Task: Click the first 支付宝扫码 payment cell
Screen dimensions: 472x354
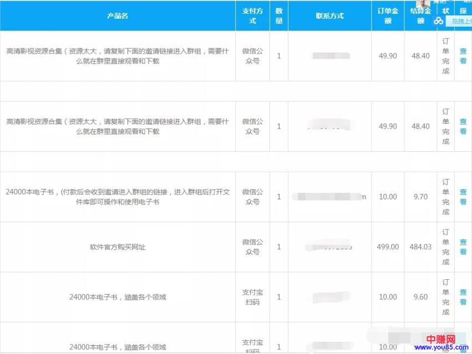Action: [252, 297]
